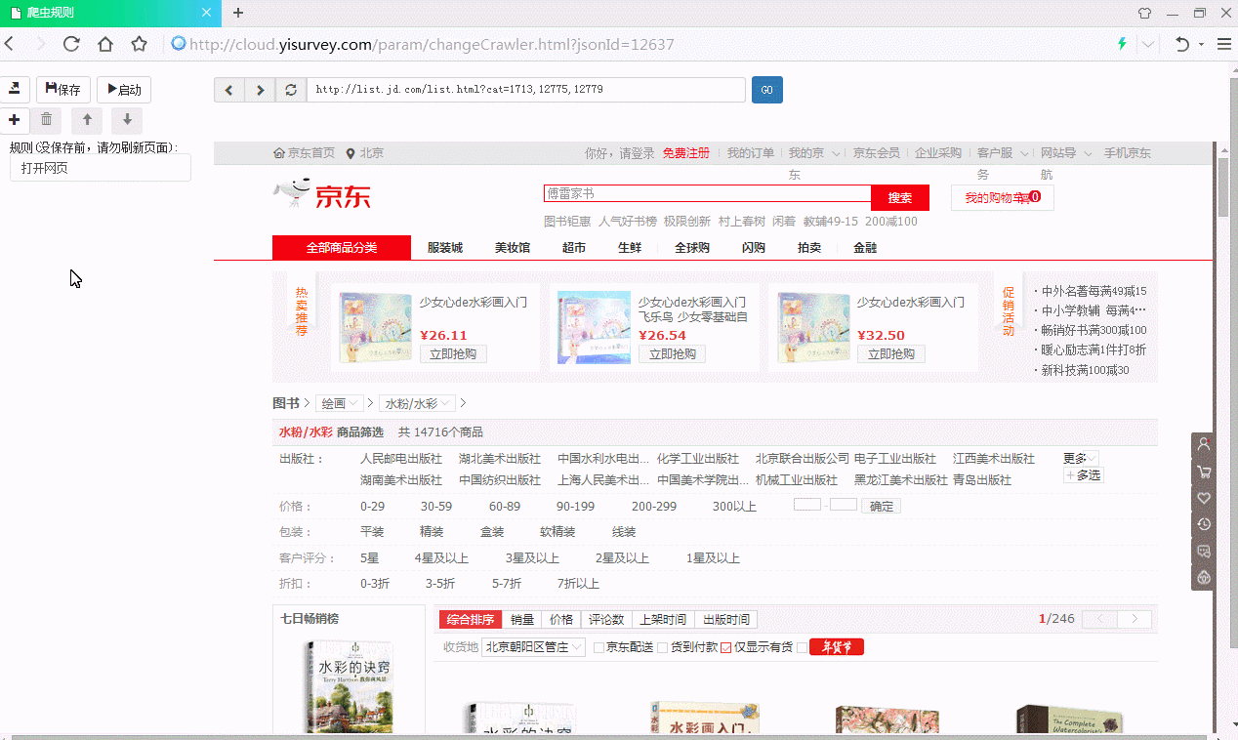Open a new browser tab
This screenshot has height=740, width=1238.
[238, 13]
